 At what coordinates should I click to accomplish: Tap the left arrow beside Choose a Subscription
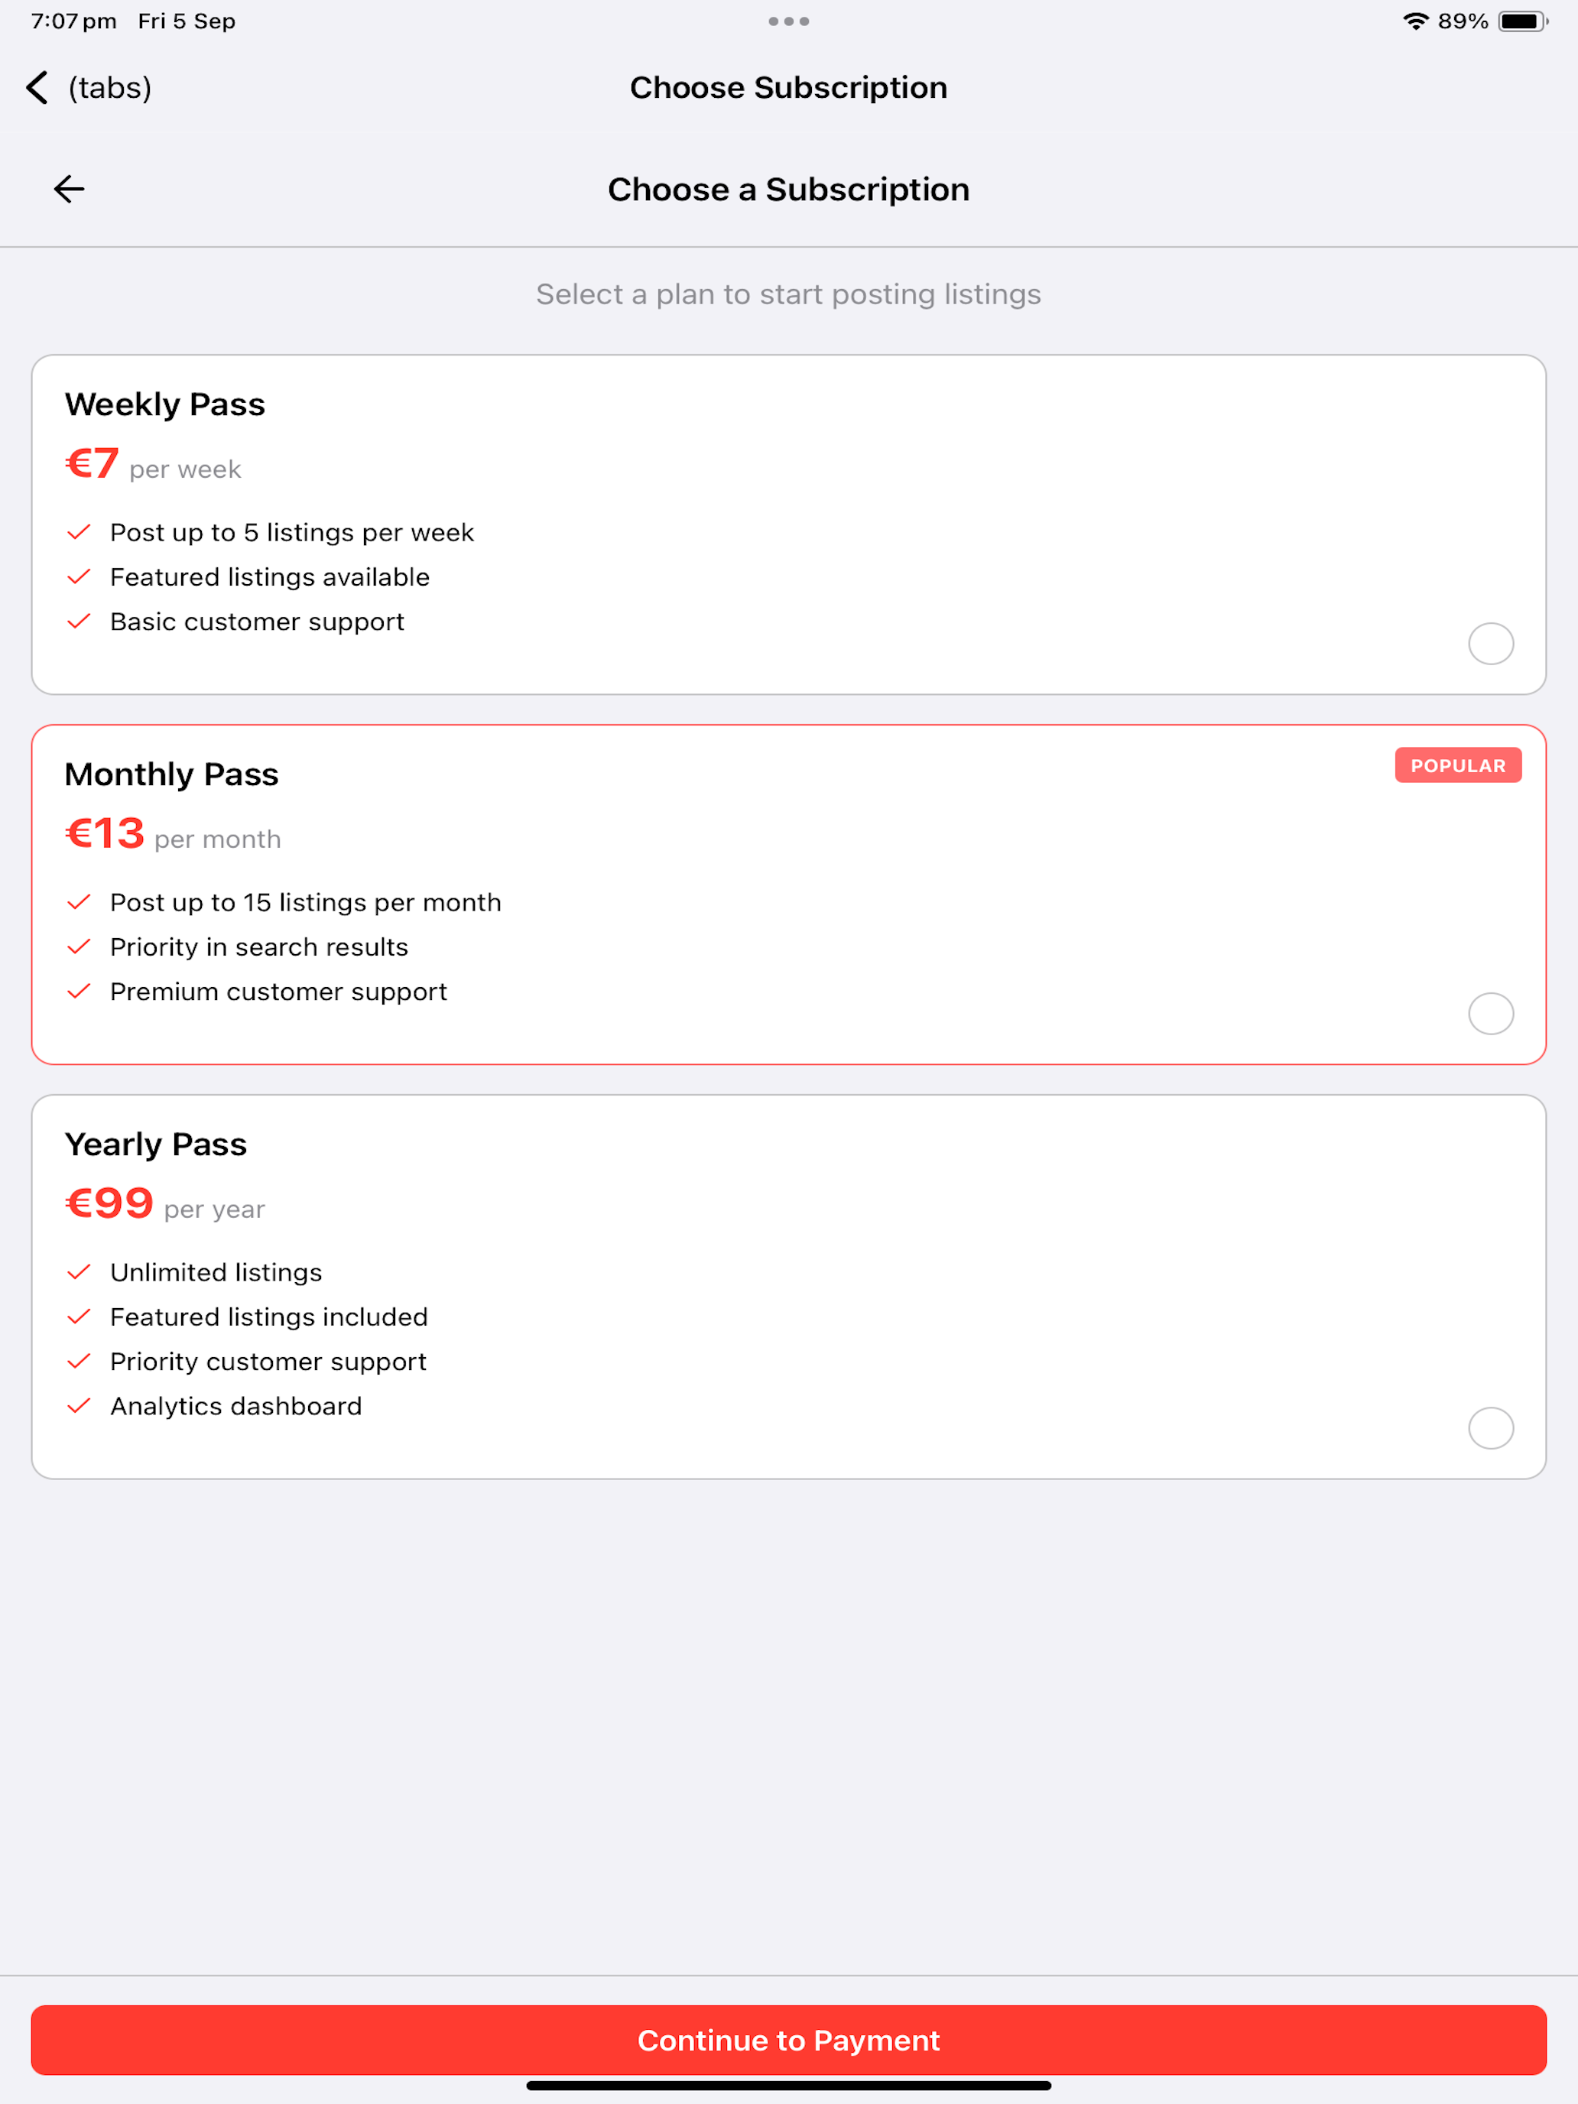(x=69, y=190)
